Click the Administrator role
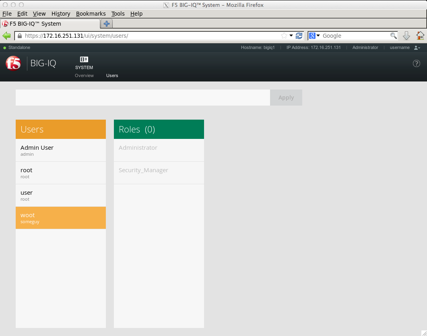This screenshot has width=427, height=336. (159, 150)
